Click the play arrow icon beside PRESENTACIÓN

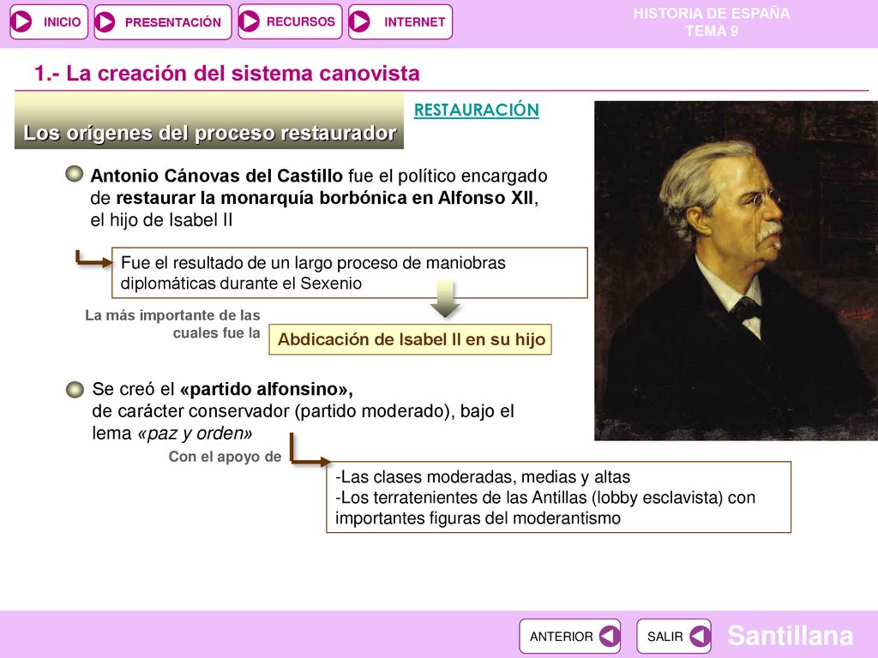point(105,22)
